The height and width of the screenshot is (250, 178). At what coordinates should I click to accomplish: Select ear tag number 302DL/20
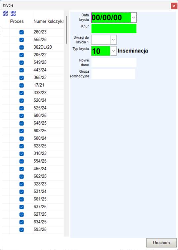(x=43, y=47)
